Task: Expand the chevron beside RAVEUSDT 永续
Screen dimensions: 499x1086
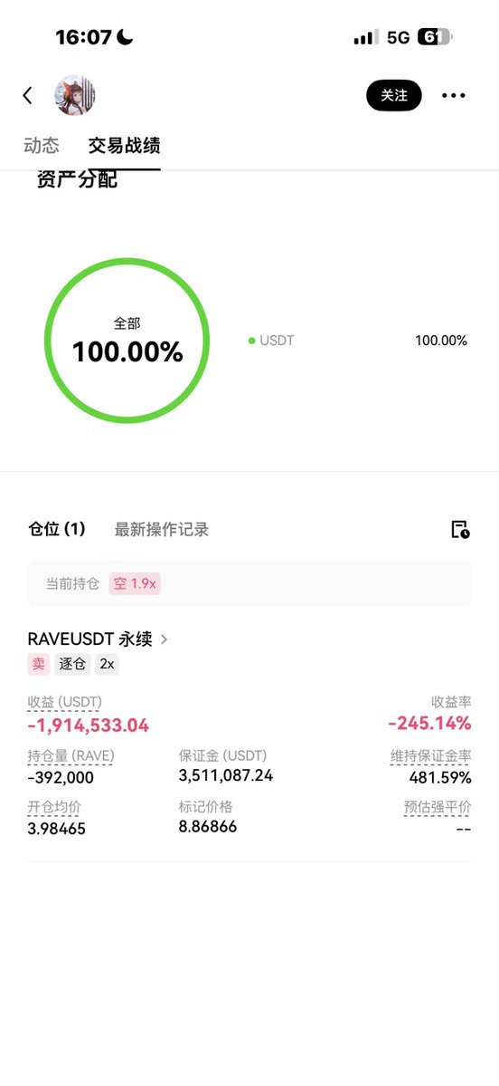Action: [x=164, y=639]
